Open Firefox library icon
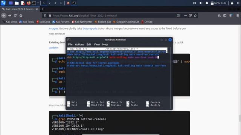The height and width of the screenshot is (135, 241). pyautogui.click(x=219, y=15)
